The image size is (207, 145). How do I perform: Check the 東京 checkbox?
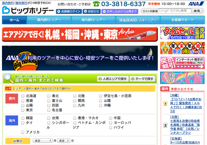tap(23, 110)
